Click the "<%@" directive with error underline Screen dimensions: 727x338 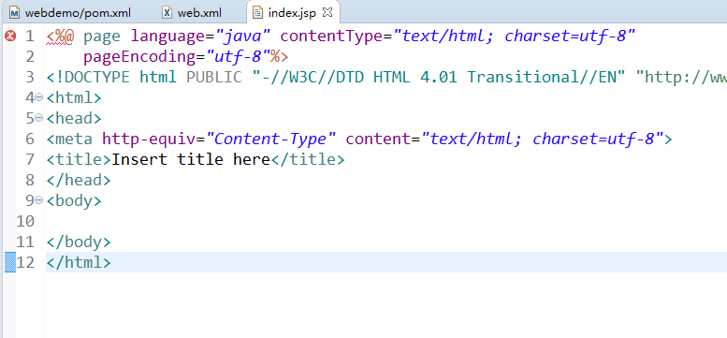coord(60,37)
